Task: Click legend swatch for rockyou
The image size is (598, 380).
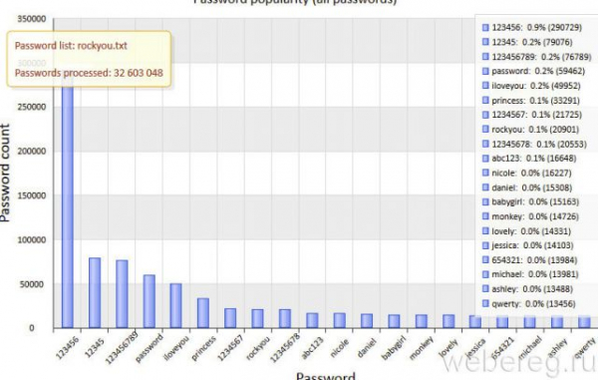Action: (485, 130)
